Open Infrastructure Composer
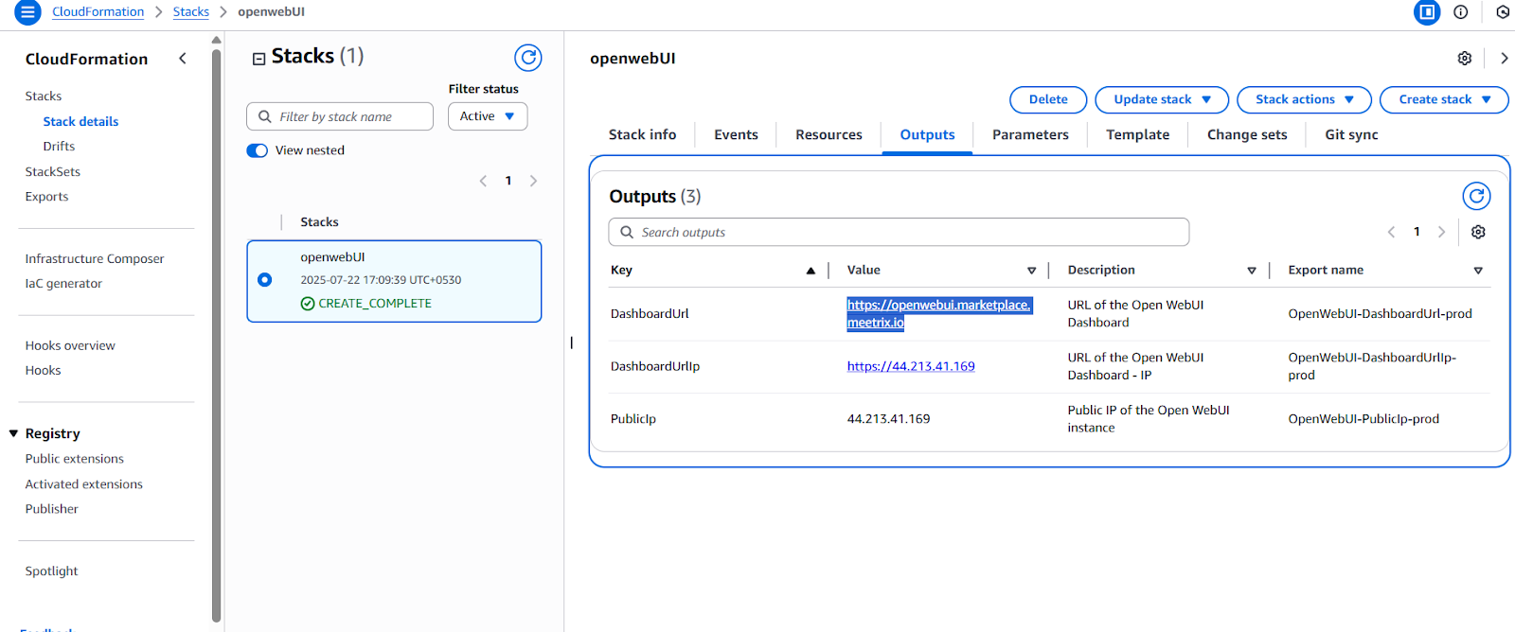The width and height of the screenshot is (1515, 632). pyautogui.click(x=95, y=258)
